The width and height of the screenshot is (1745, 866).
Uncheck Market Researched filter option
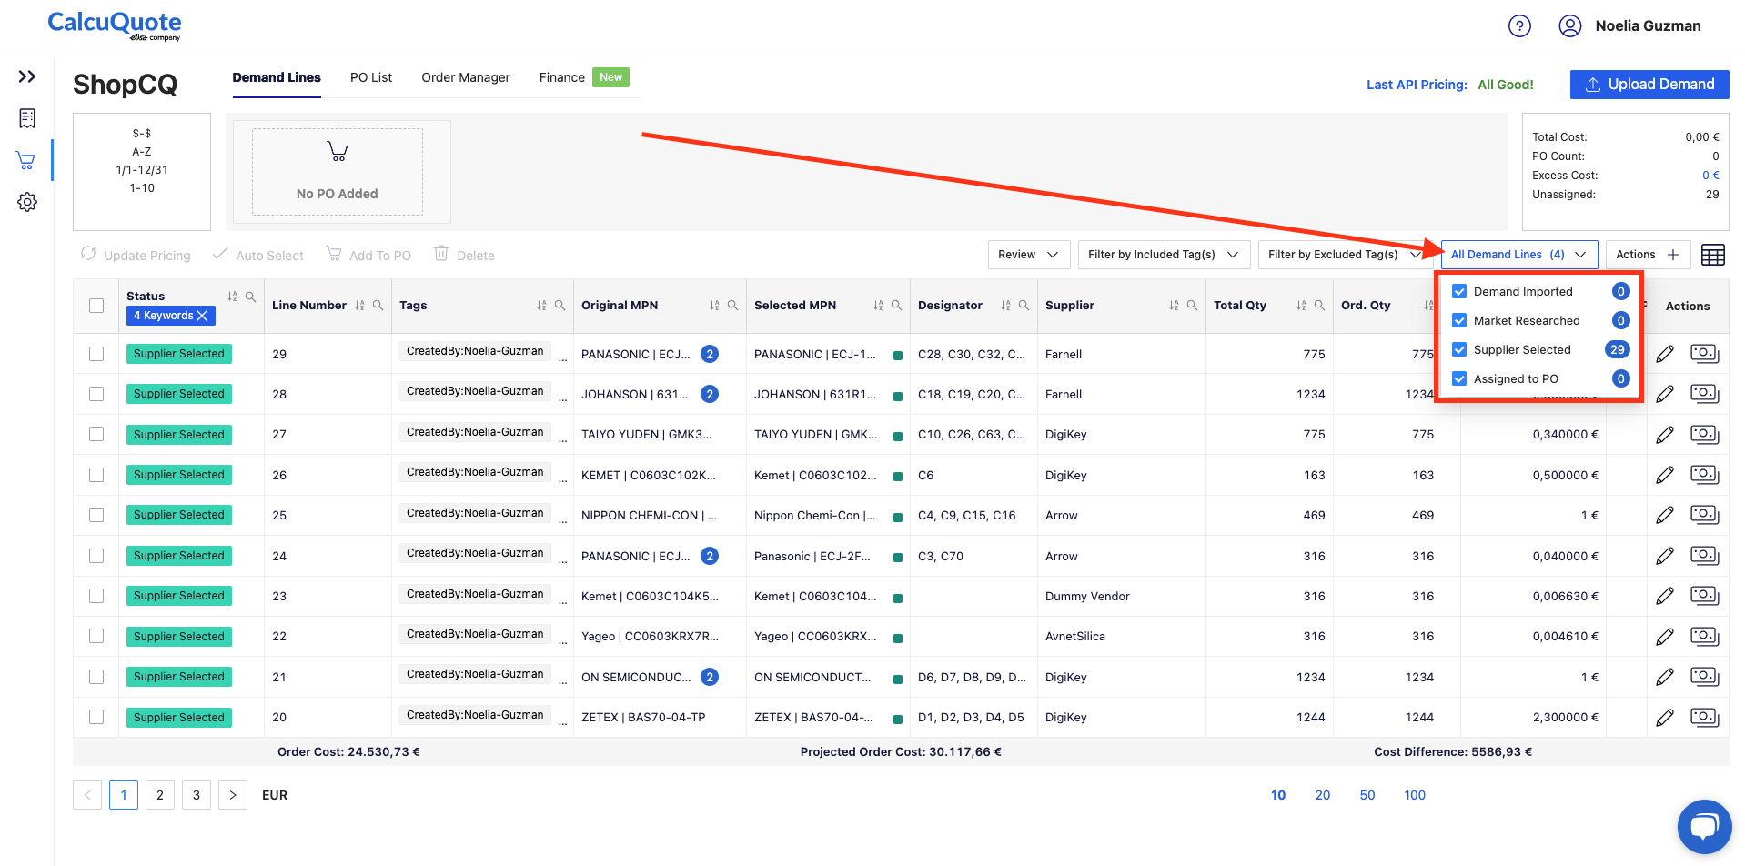click(1459, 320)
